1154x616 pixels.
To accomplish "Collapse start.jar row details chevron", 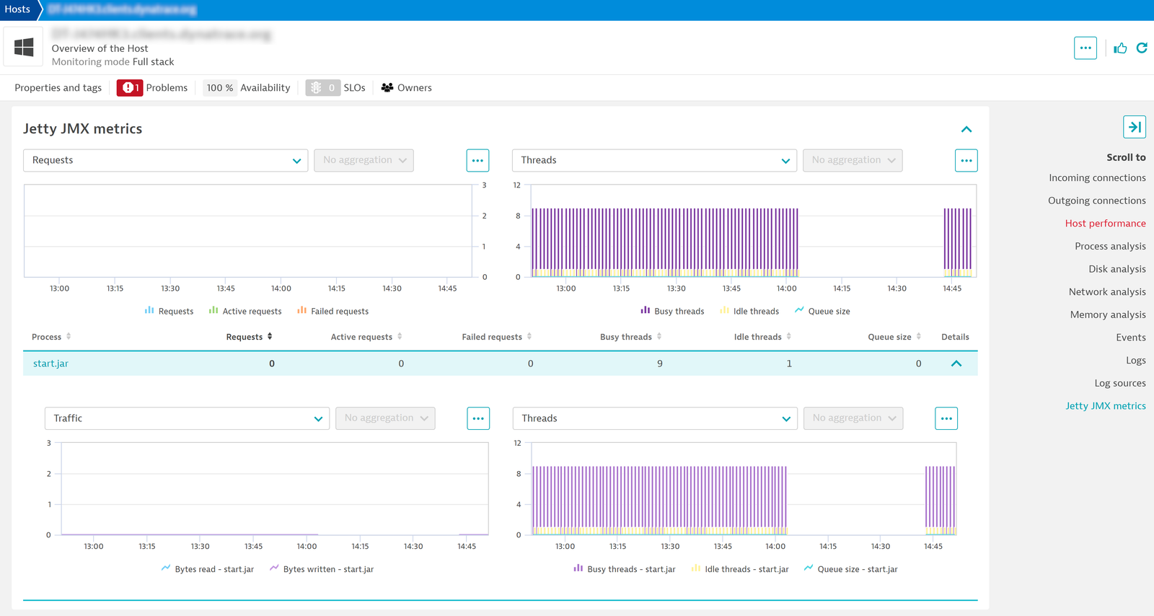I will pos(956,364).
